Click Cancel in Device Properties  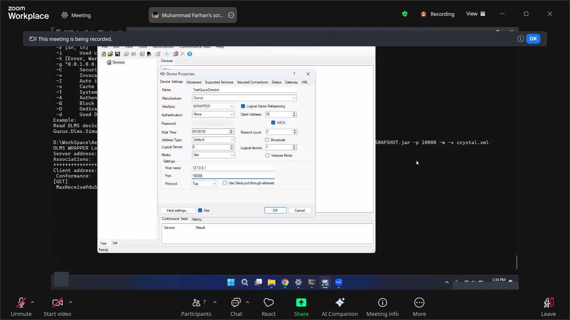click(300, 210)
